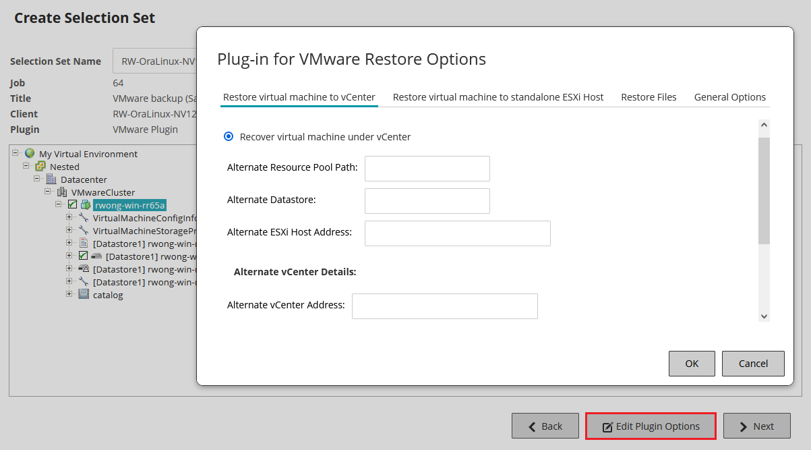The width and height of the screenshot is (811, 450).
Task: Click the disk-with-warning icon in the Datastore1 row
Action: [84, 269]
